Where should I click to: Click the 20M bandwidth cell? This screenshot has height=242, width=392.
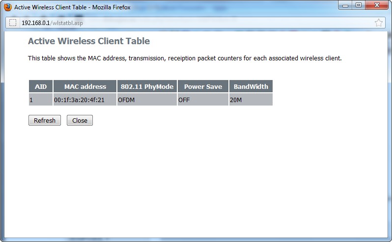251,100
